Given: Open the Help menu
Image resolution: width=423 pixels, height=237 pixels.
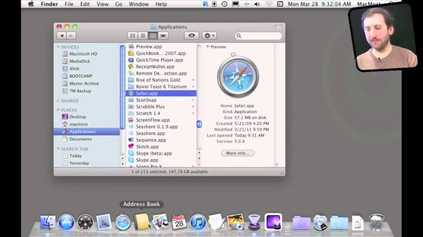Looking at the screenshot, I should (x=161, y=4).
